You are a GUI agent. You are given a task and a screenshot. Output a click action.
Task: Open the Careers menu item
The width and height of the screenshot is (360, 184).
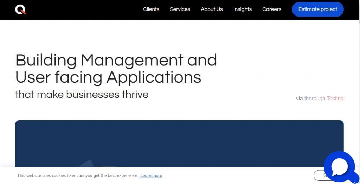click(272, 9)
